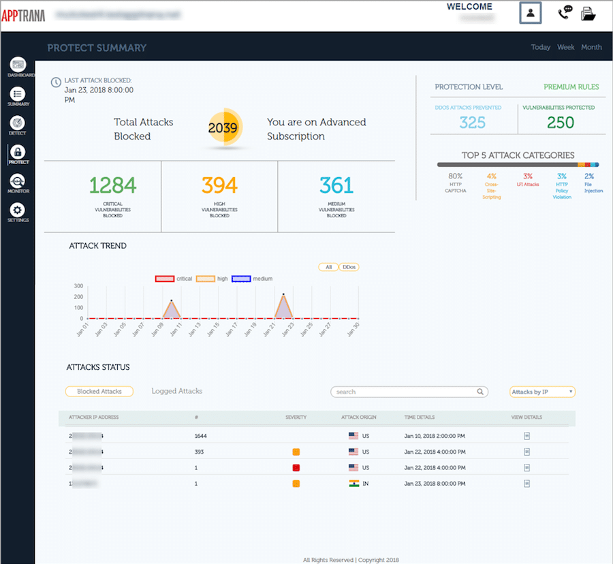613x564 pixels.
Task: View details for the 1644 attacks row
Action: [x=526, y=435]
